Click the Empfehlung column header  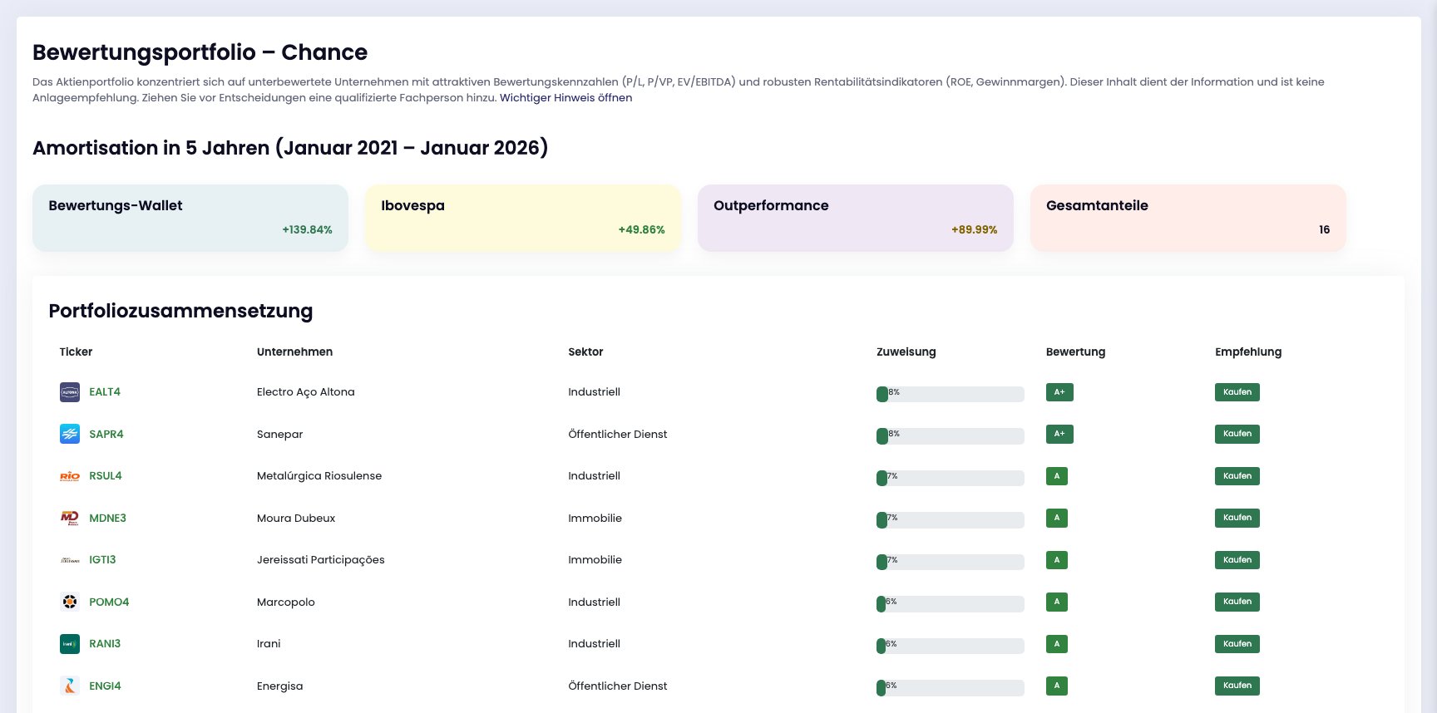tap(1248, 352)
